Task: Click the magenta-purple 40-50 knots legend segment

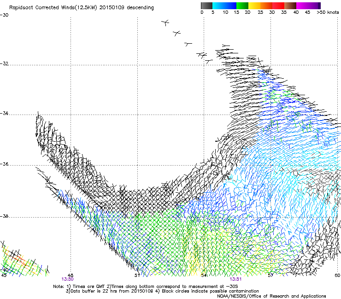Action: (308, 6)
